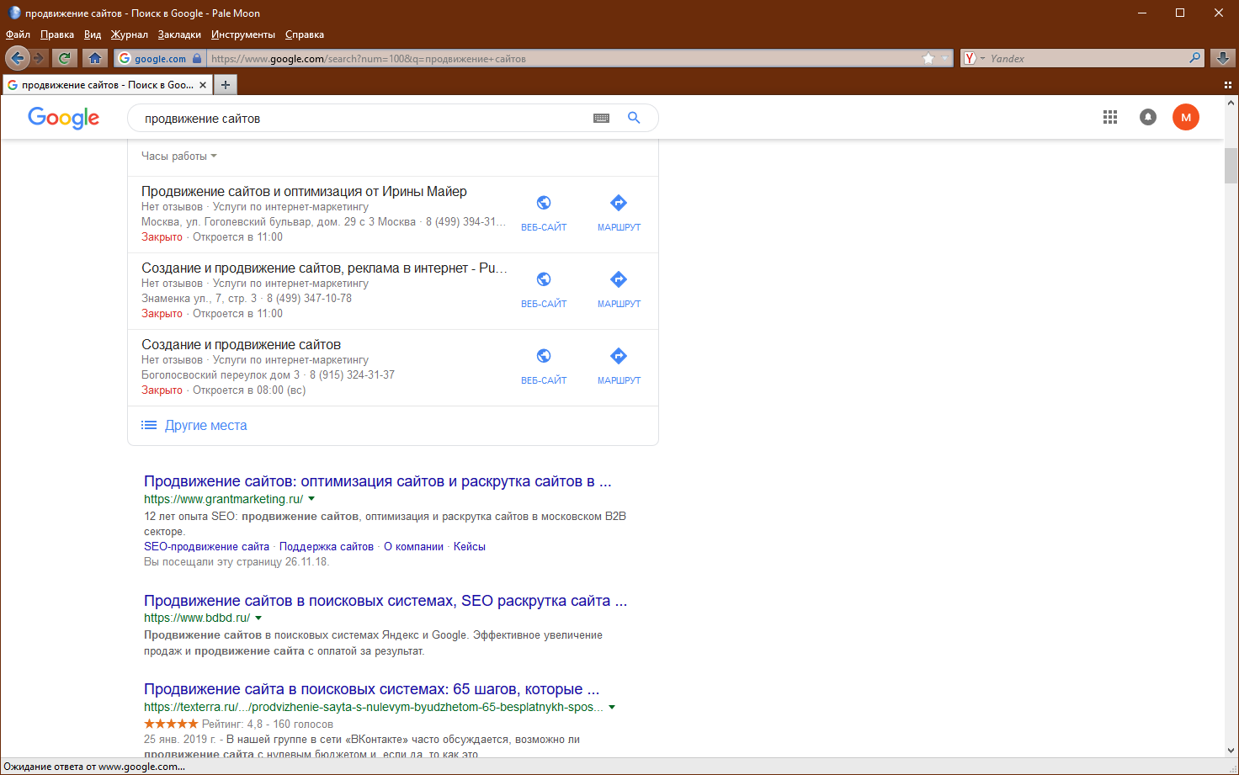Open the 'Другие места' link
This screenshot has width=1239, height=775.
205,426
